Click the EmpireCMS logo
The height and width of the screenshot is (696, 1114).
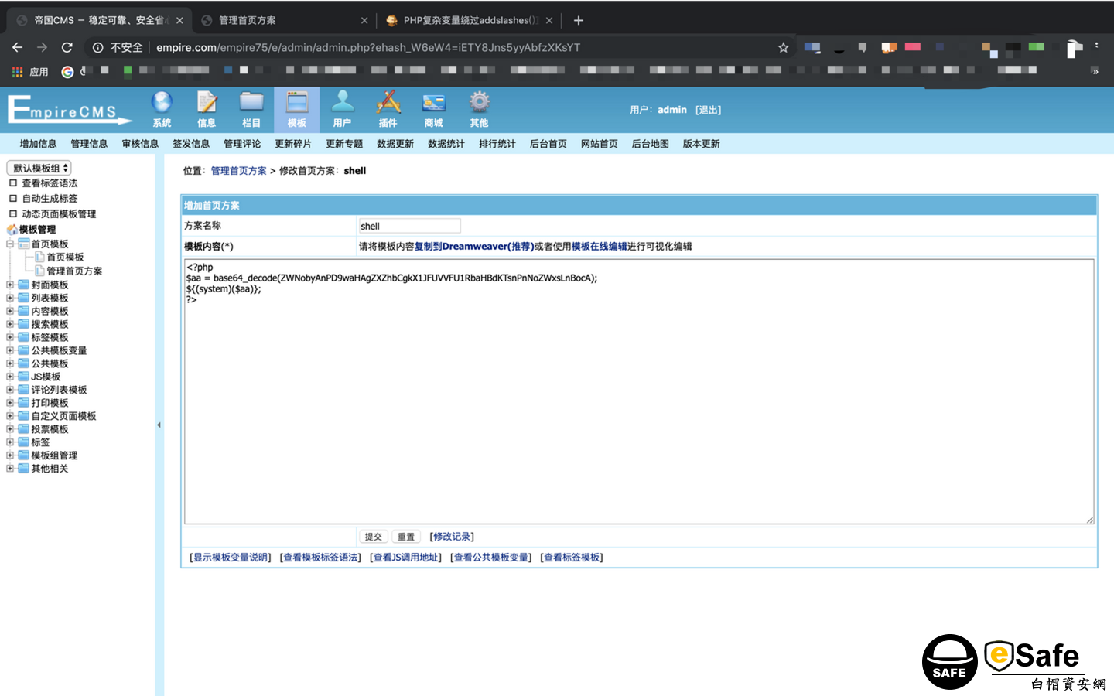click(70, 109)
